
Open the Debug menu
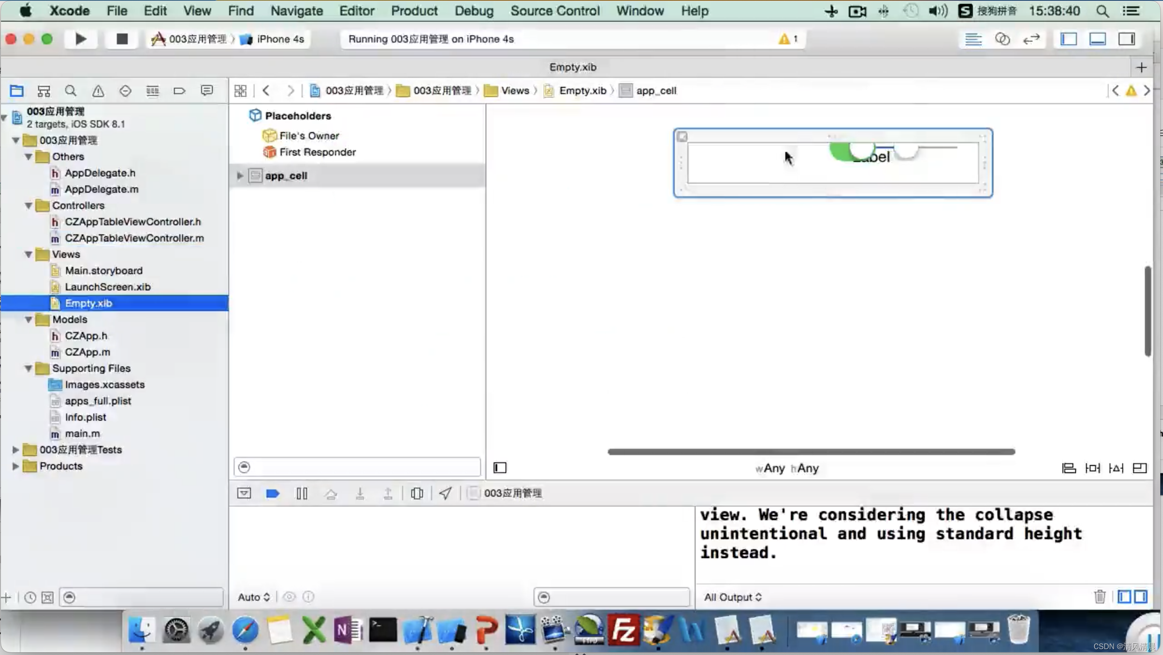[474, 11]
